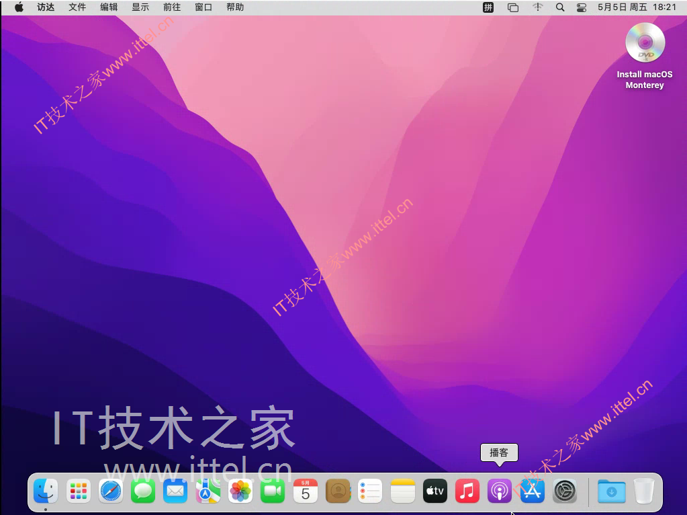Screen dimensions: 687x515
Task: Open the Trash in Dock
Action: click(x=644, y=491)
